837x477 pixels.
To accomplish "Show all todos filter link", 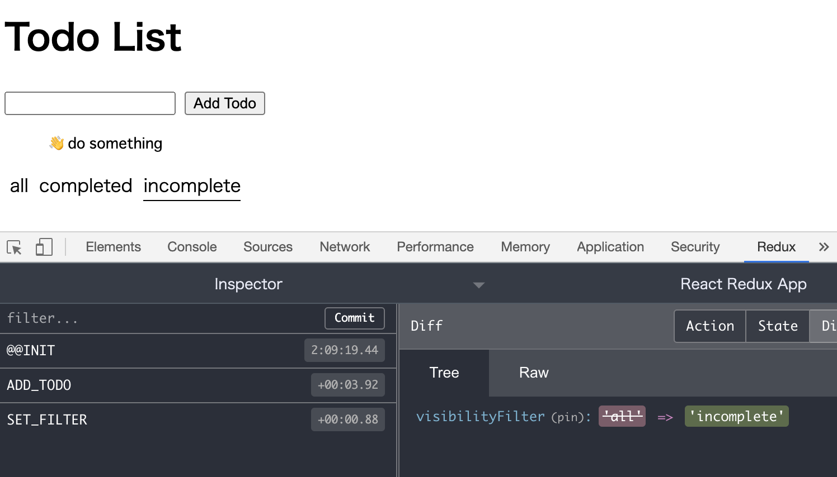I will [x=19, y=186].
